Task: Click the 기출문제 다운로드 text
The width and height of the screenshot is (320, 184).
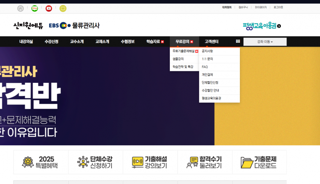Action: (265, 162)
